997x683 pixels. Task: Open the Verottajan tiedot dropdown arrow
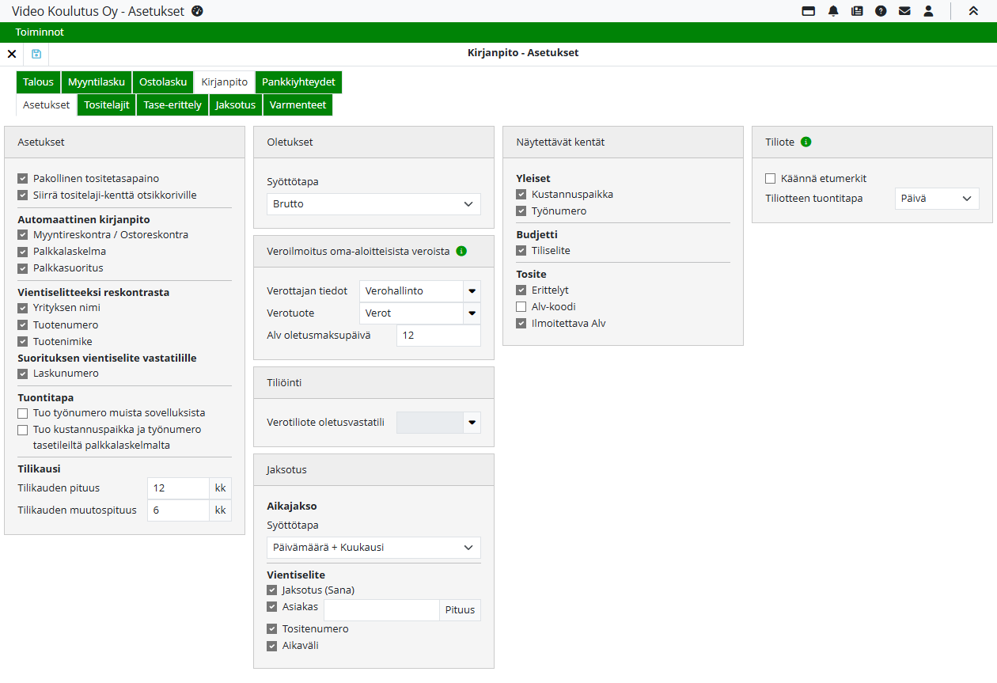pyautogui.click(x=472, y=291)
